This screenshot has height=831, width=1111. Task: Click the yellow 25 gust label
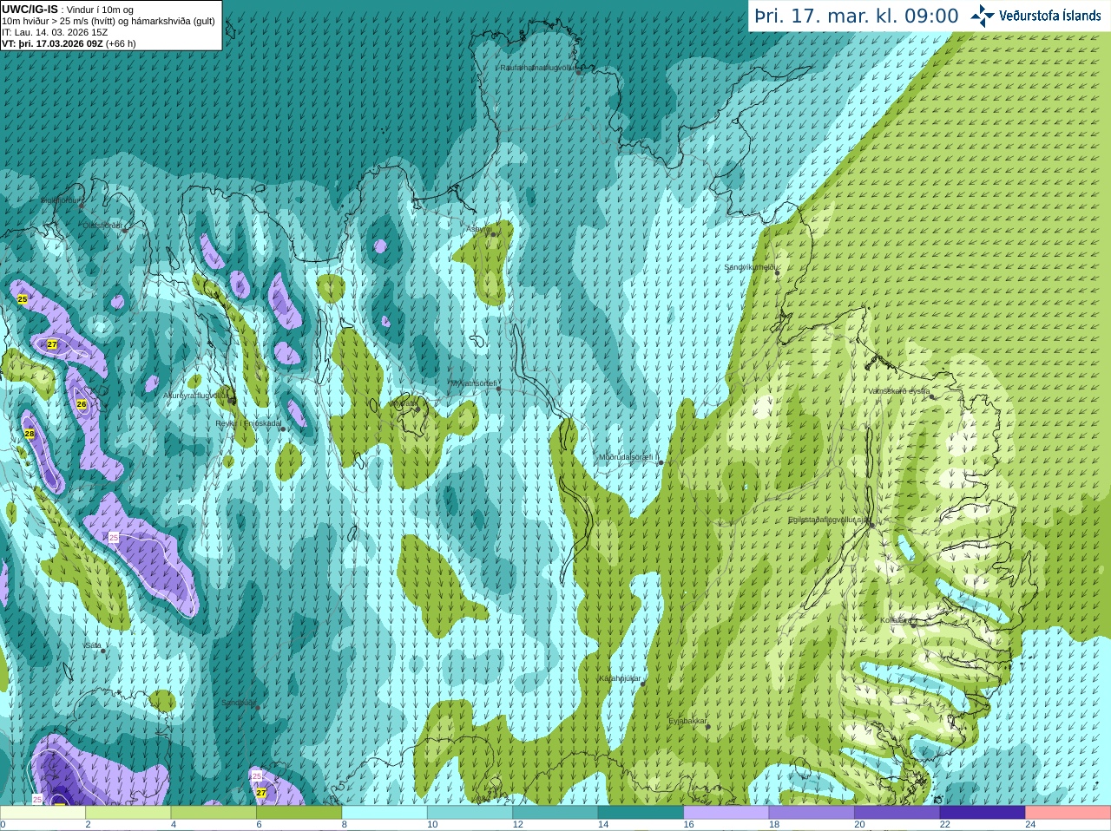pos(23,299)
